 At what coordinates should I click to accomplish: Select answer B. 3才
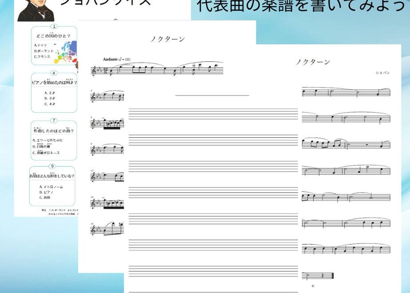point(50,99)
